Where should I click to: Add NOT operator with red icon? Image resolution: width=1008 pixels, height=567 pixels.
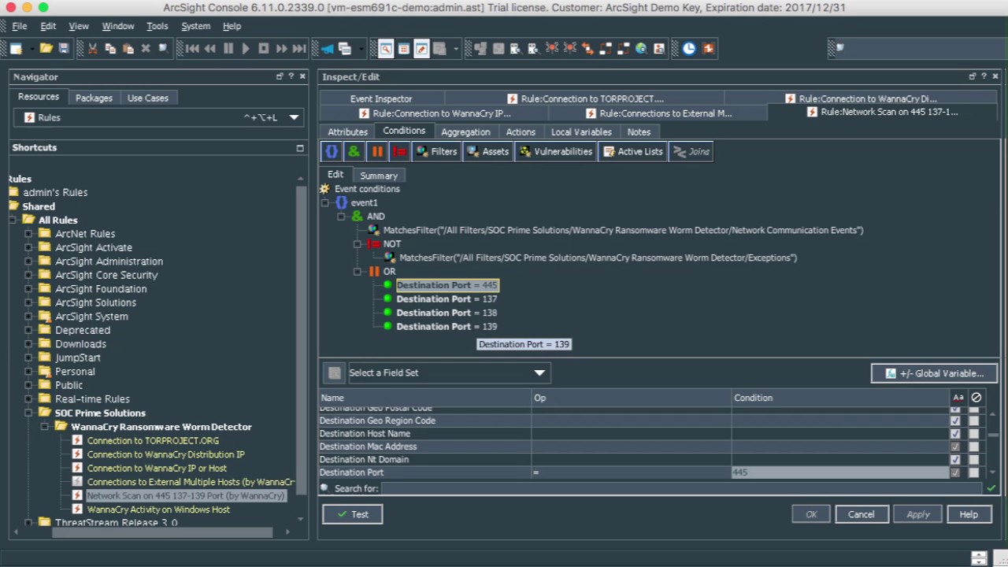click(400, 151)
